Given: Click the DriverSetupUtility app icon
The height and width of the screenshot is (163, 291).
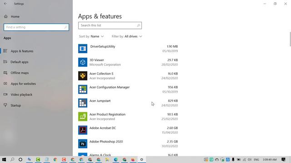Looking at the screenshot, I should (x=83, y=48).
